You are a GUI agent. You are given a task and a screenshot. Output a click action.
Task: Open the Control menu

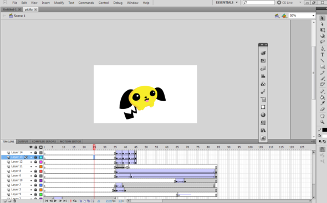(x=104, y=3)
